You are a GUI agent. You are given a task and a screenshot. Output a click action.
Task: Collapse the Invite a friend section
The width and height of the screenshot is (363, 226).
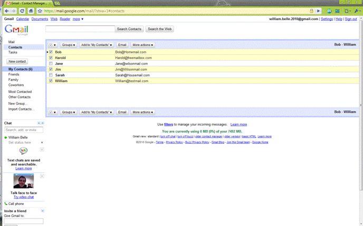pyautogui.click(x=42, y=211)
